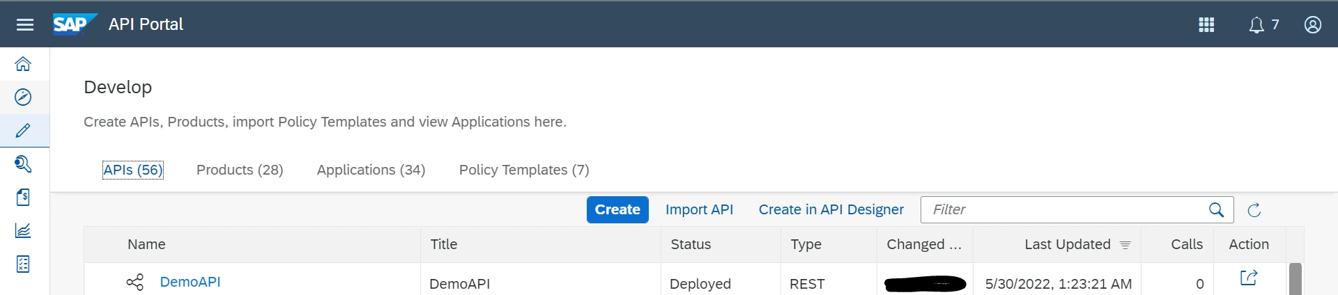Open the Monetize document icon in sidebar
Screen dimensions: 1338x295
point(23,197)
